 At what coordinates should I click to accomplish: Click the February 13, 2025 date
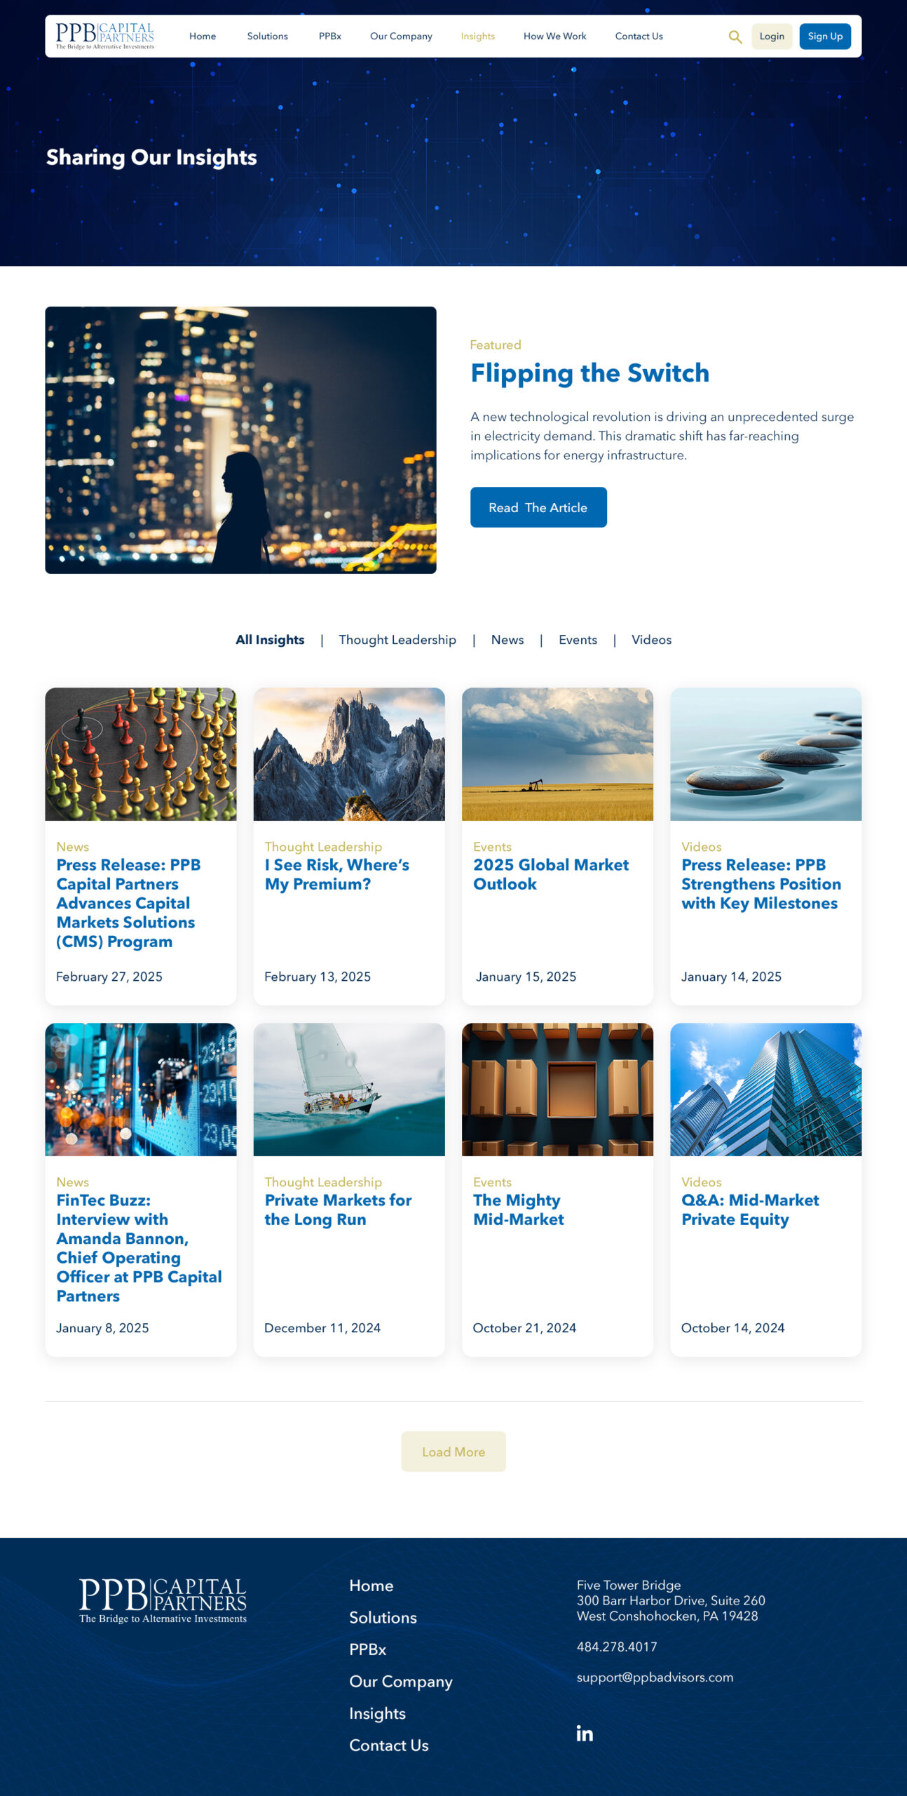[x=318, y=977]
